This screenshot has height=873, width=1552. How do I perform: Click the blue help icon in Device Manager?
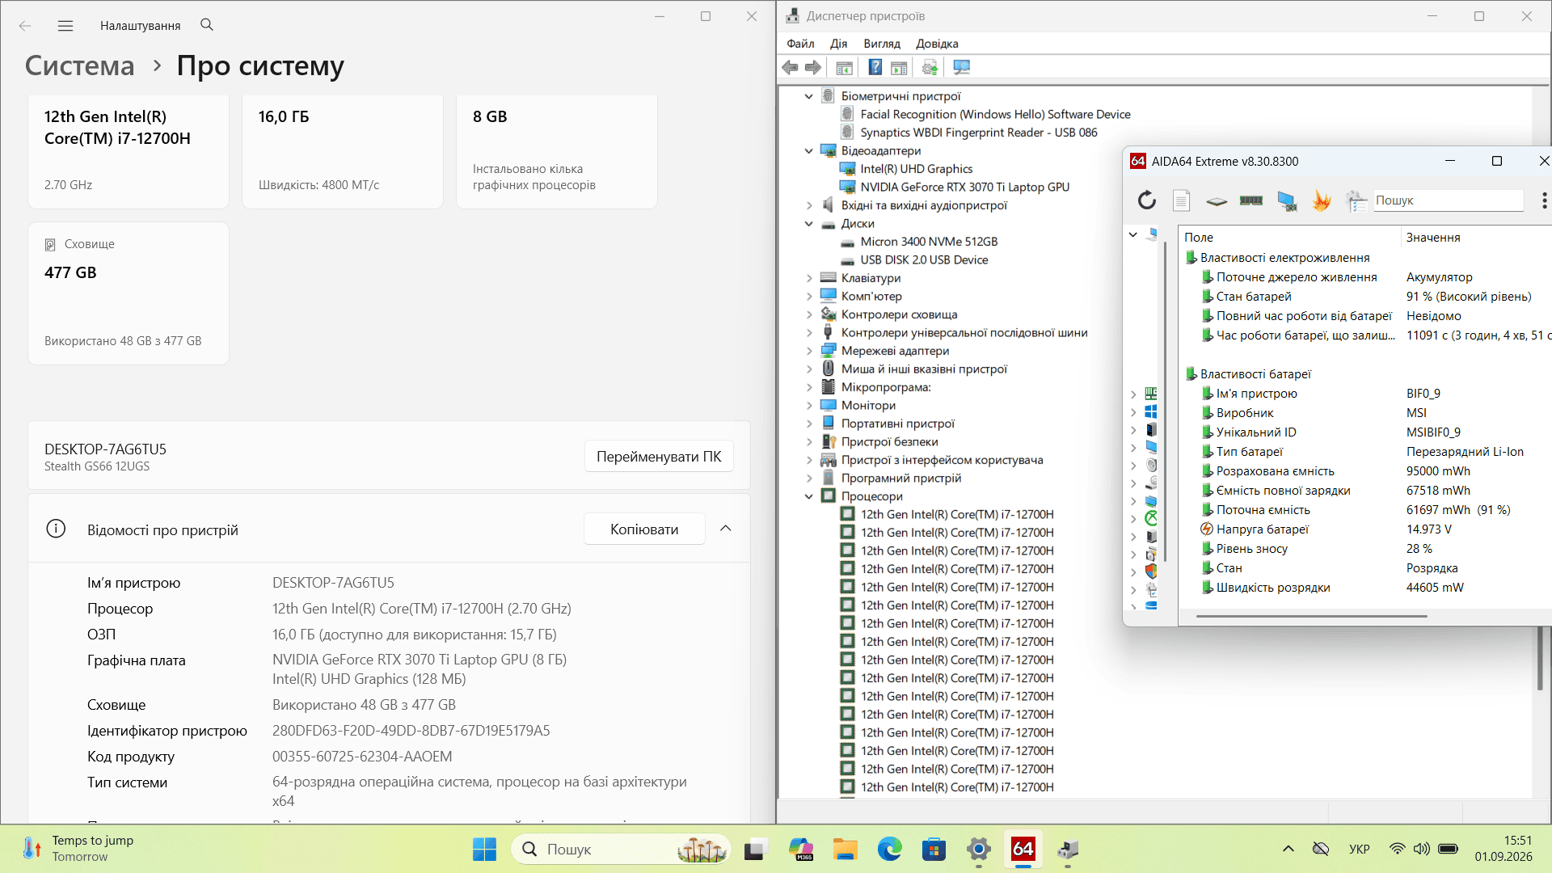(875, 68)
